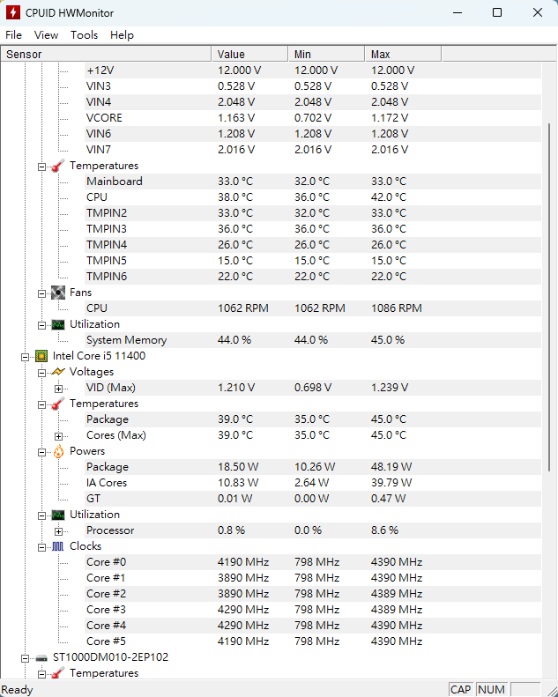This screenshot has width=558, height=697.
Task: Collapse the CPU Temperatures section
Action: (x=41, y=404)
